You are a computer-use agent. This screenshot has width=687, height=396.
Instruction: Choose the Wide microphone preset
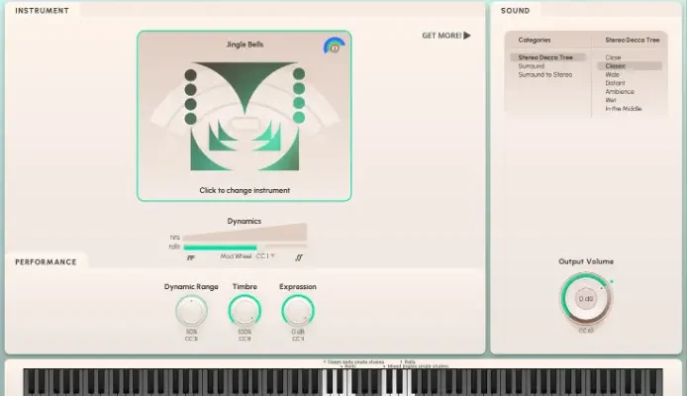[x=614, y=74]
